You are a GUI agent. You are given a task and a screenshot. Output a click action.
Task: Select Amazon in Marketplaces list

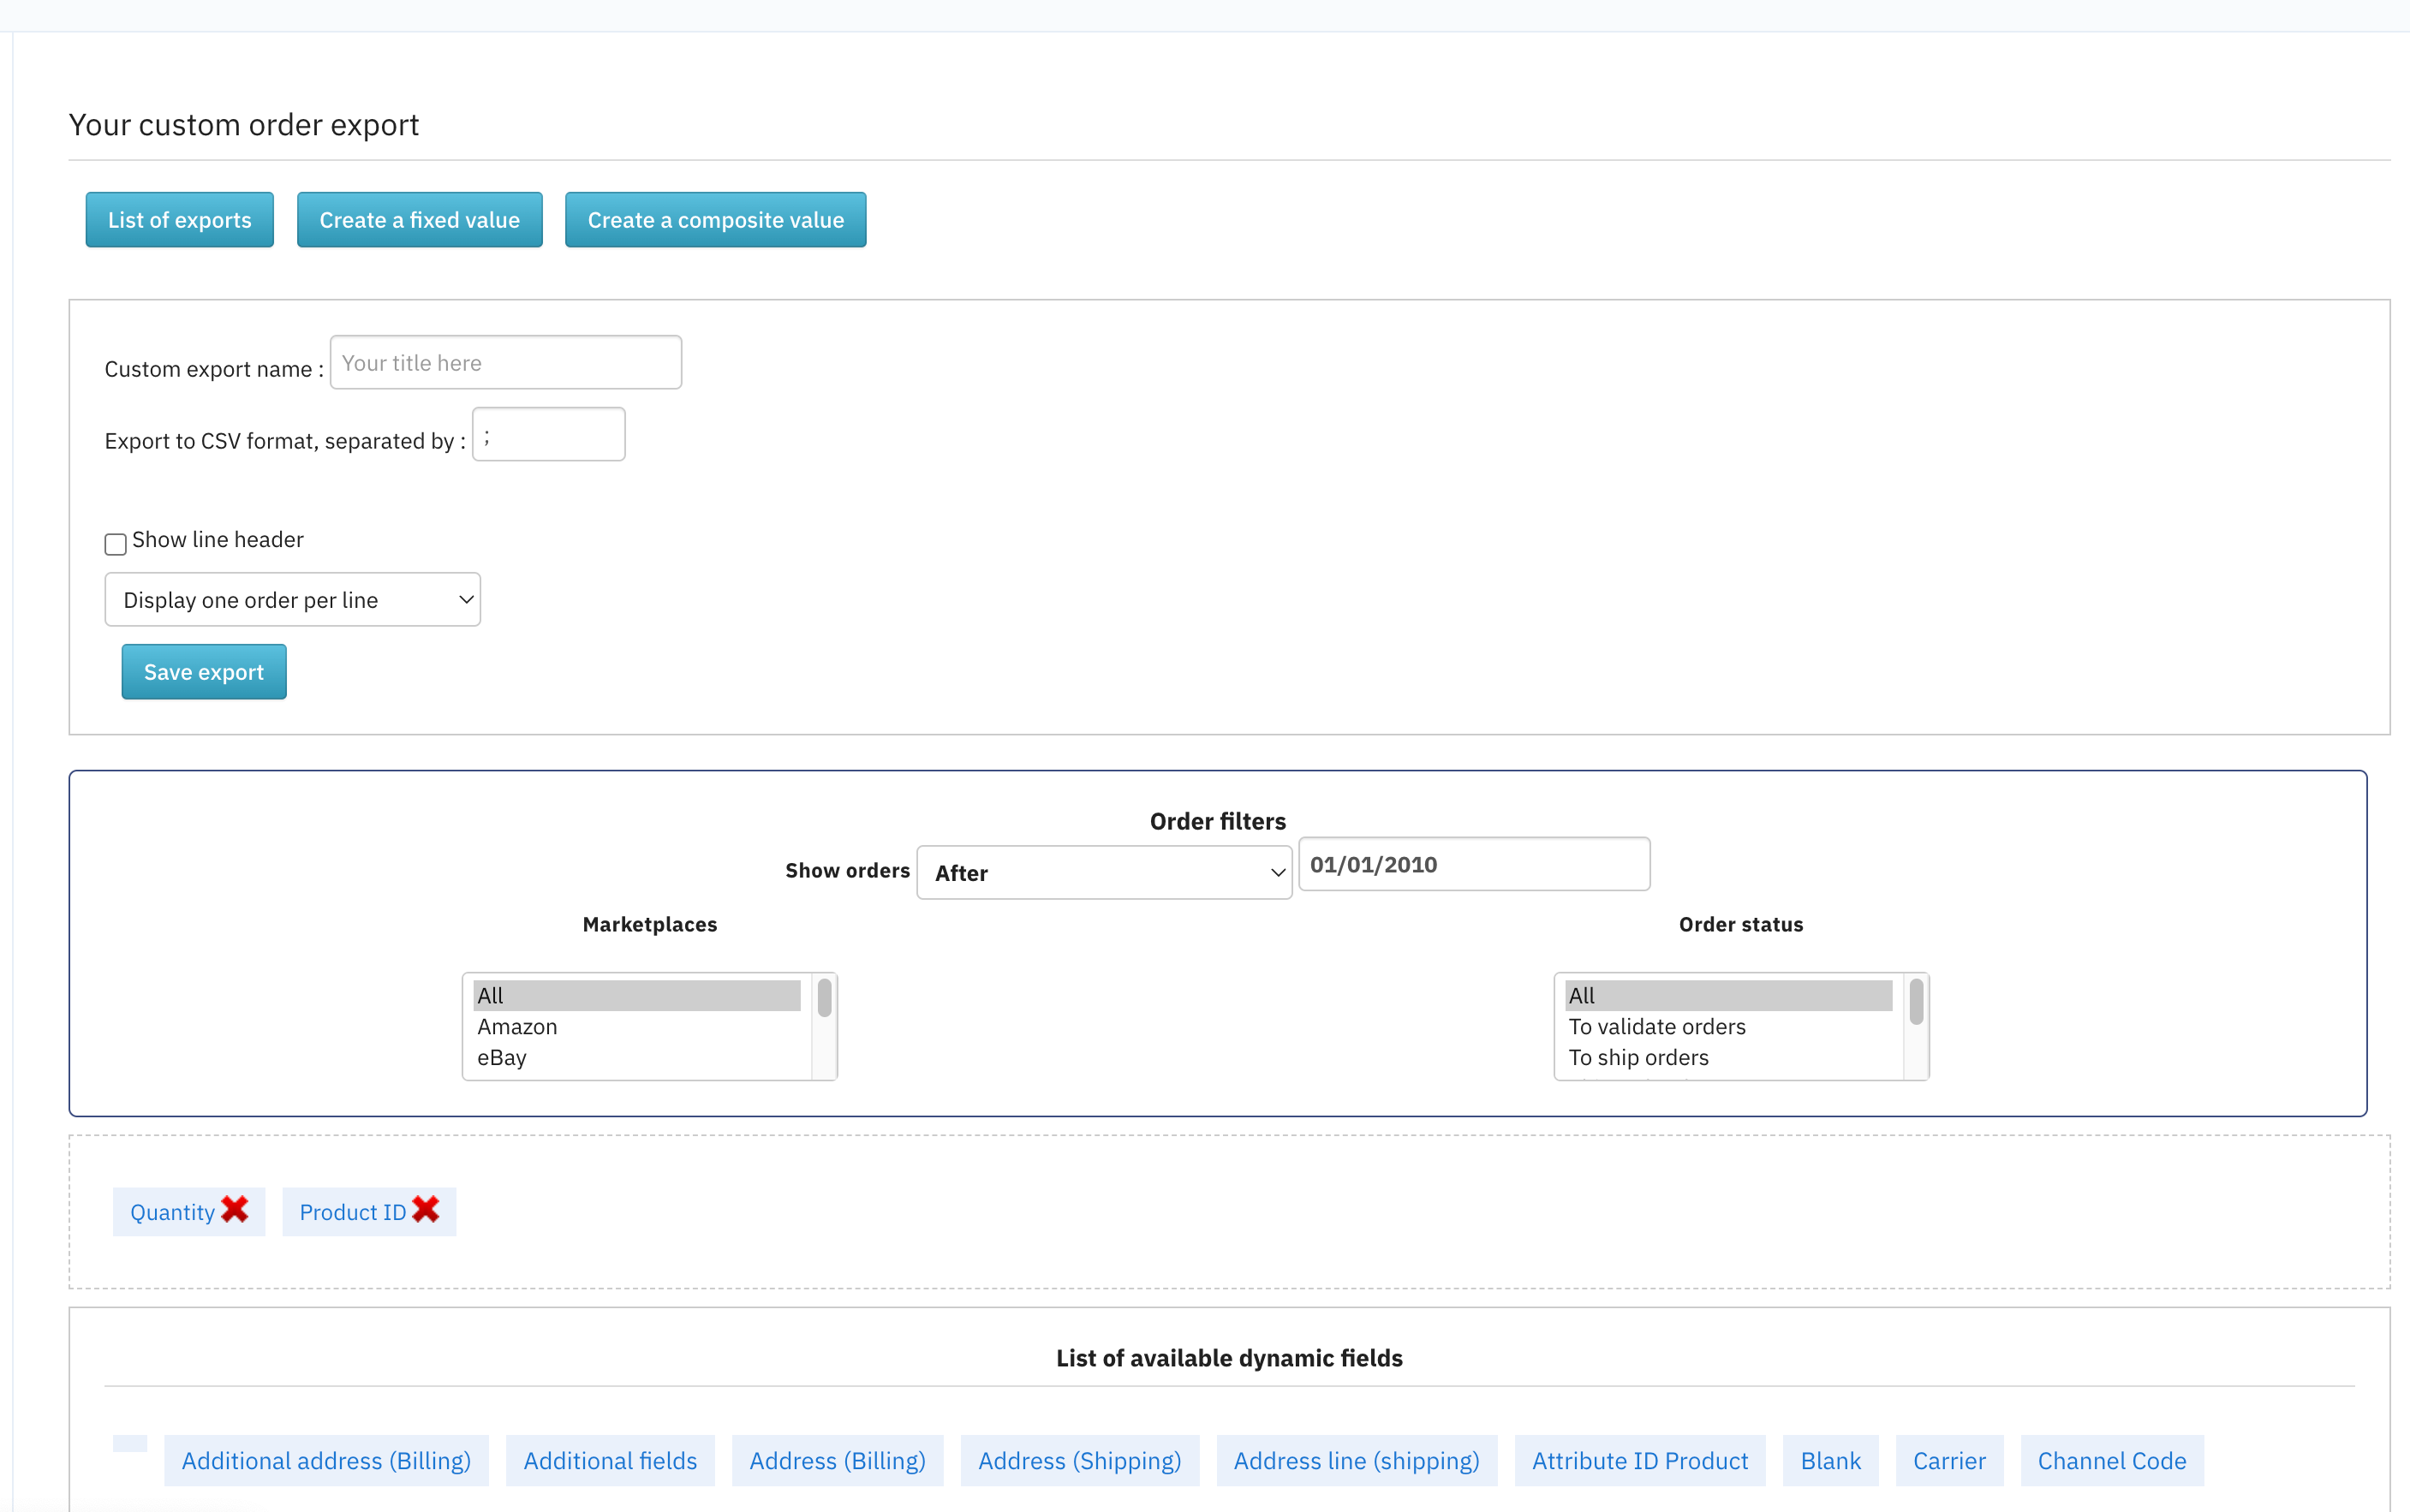[x=637, y=1027]
